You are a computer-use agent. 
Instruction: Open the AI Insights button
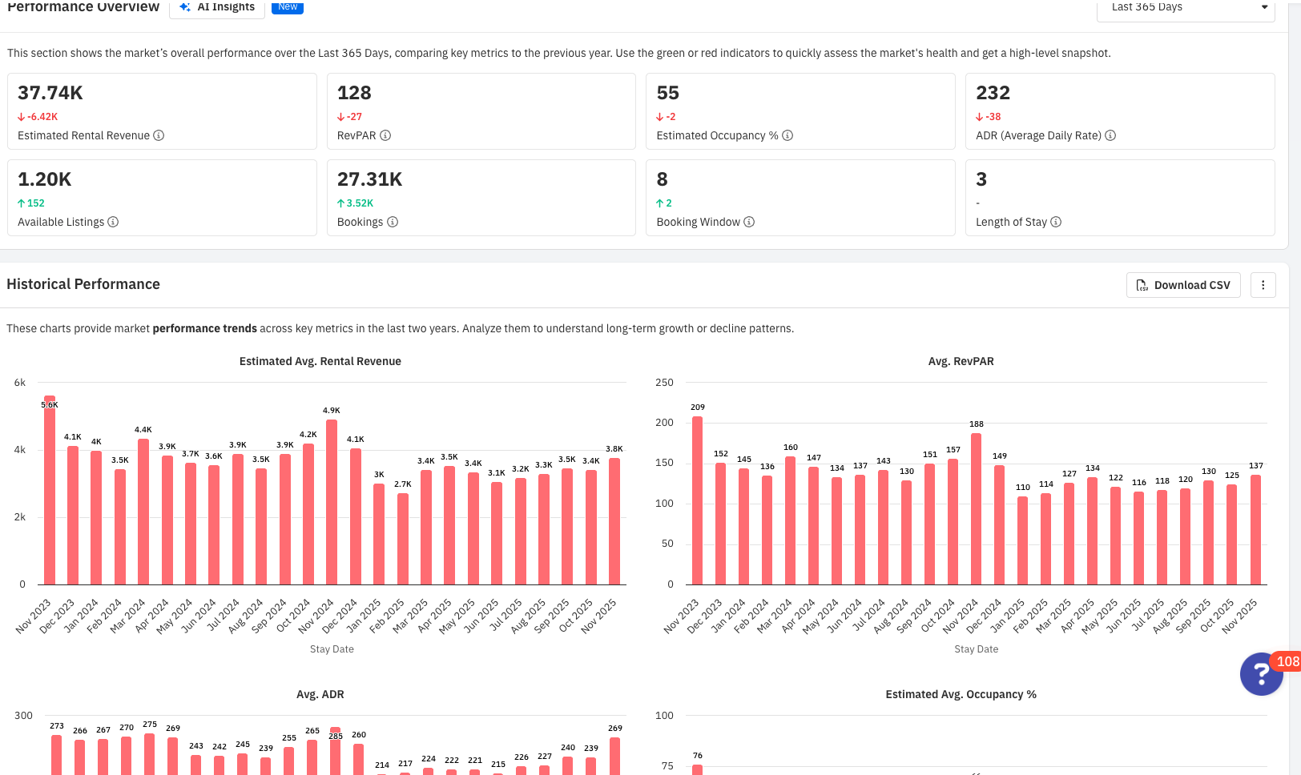[217, 7]
